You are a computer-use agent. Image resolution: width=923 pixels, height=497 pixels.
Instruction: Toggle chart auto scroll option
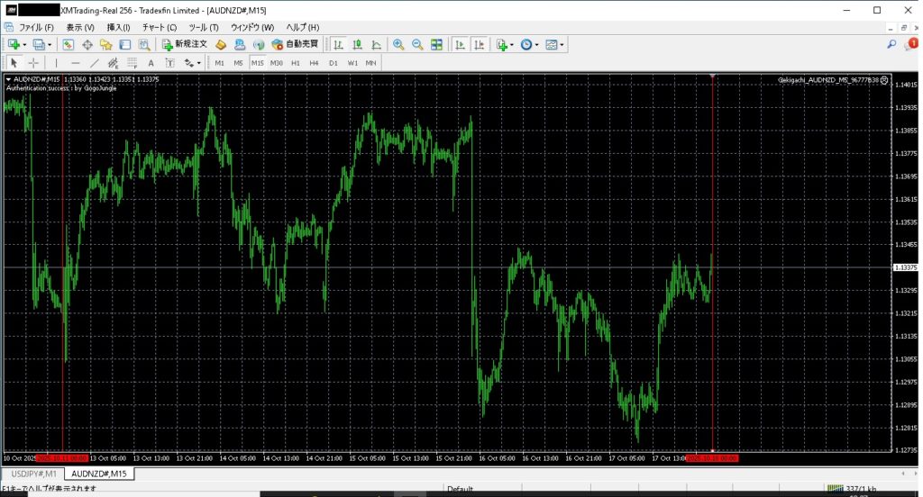(x=460, y=44)
